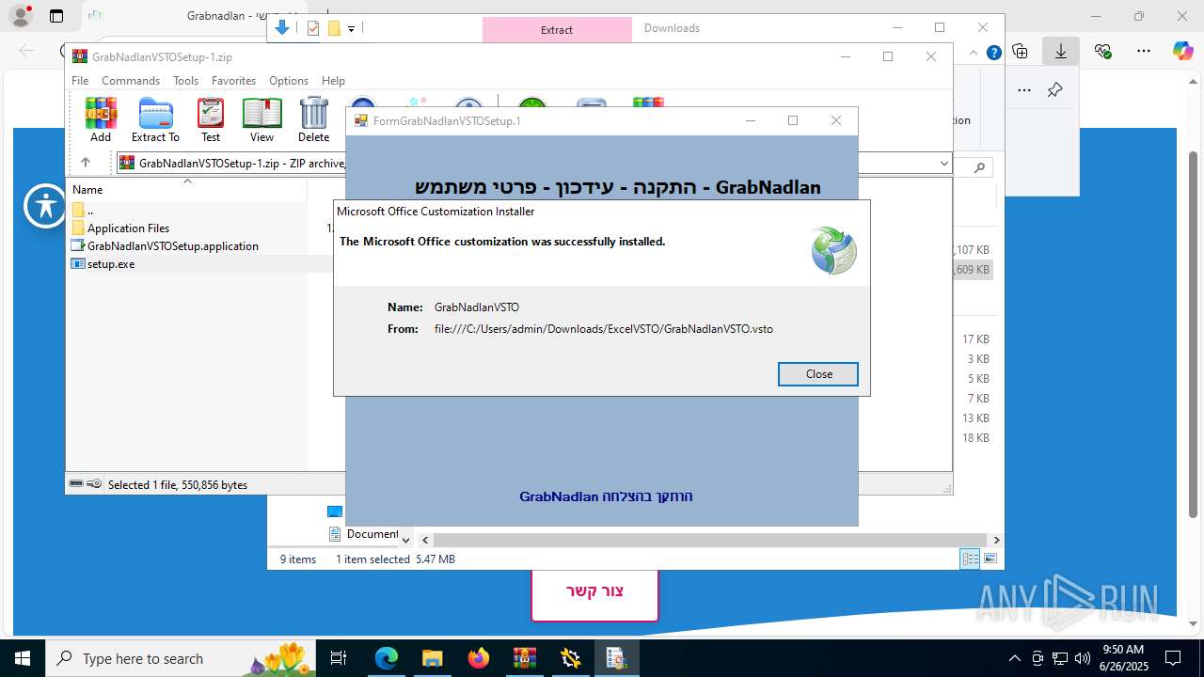
Task: Click the View icon in WinRAR toolbar
Action: [261, 119]
